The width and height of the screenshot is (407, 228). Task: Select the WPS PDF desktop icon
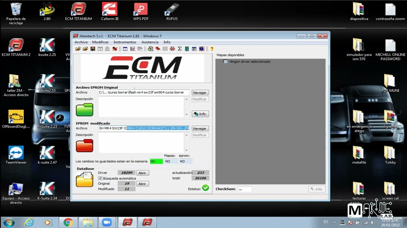pyautogui.click(x=141, y=11)
